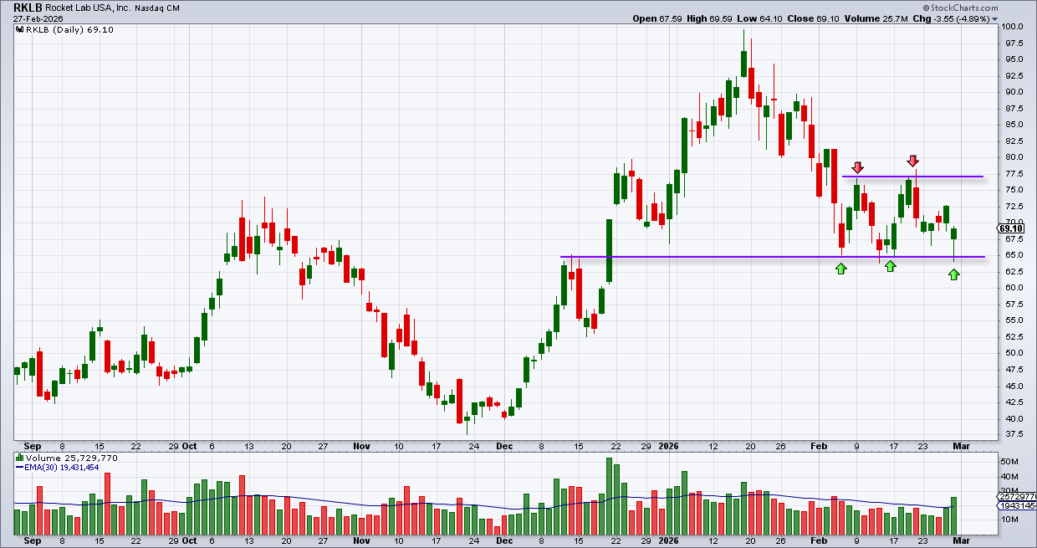Click the 40M volume axis label
1037x548 pixels.
pos(1010,477)
